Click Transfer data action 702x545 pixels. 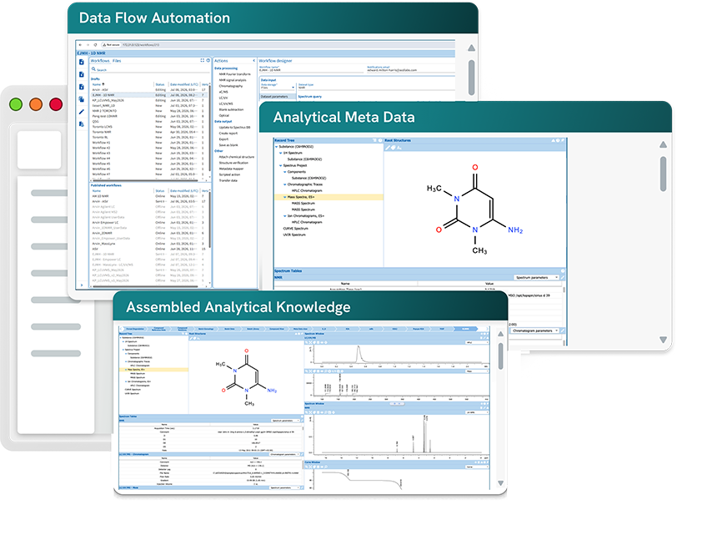point(228,180)
